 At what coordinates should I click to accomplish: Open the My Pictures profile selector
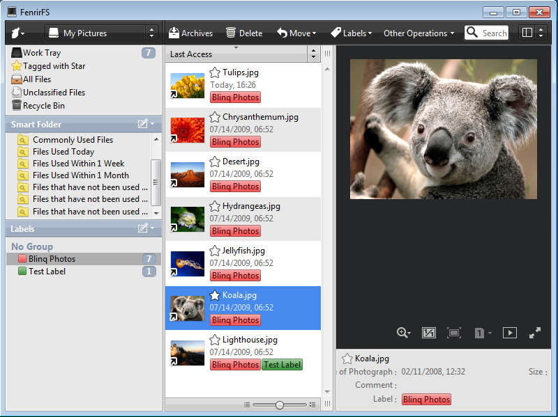coord(101,33)
